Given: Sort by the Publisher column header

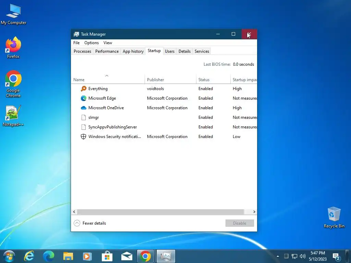Looking at the screenshot, I should (x=170, y=79).
